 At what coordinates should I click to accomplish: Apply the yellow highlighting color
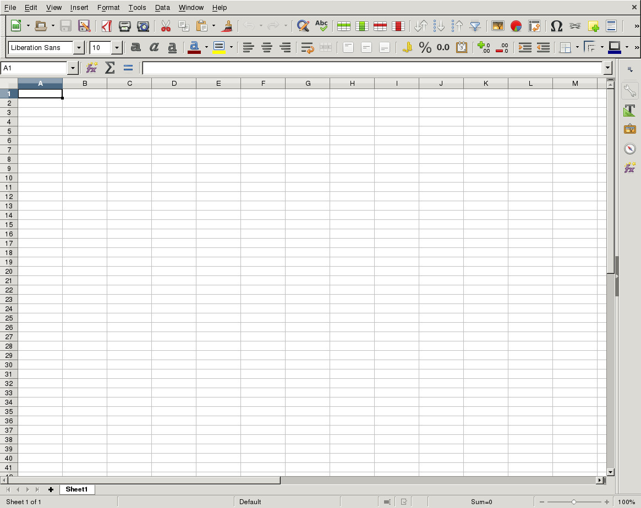pyautogui.click(x=219, y=47)
